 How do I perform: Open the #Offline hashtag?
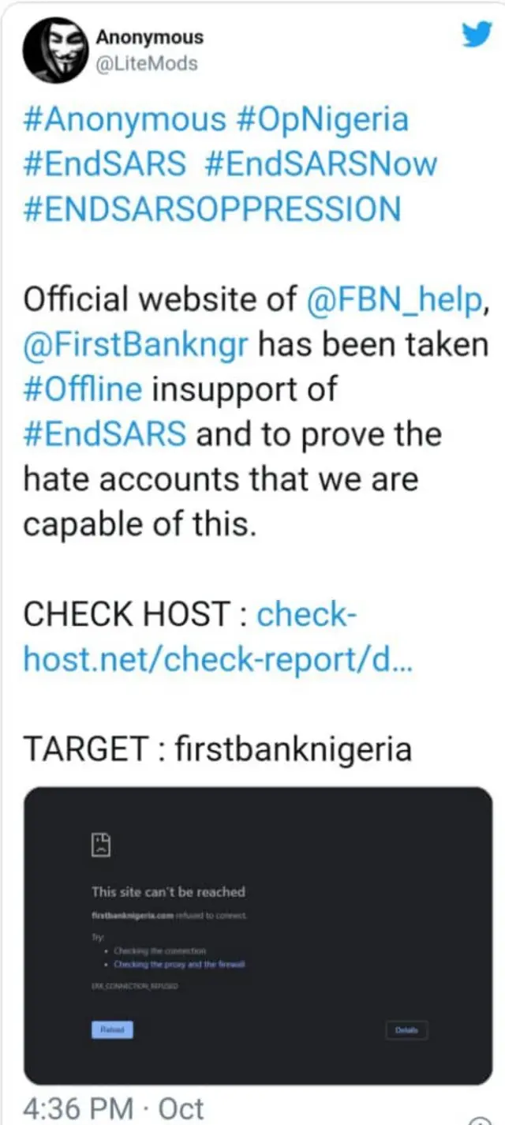pyautogui.click(x=84, y=388)
